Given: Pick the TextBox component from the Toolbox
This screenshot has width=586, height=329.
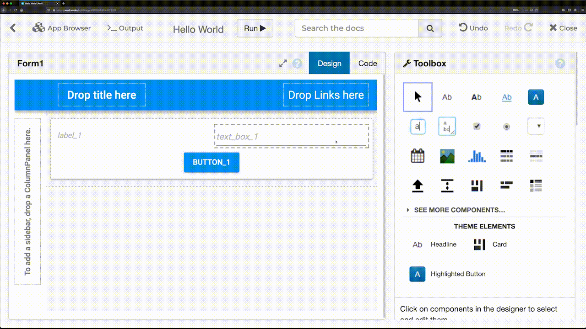Looking at the screenshot, I should (417, 126).
